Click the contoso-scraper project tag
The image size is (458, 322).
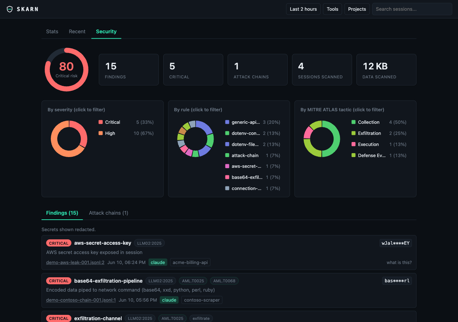pos(202,300)
